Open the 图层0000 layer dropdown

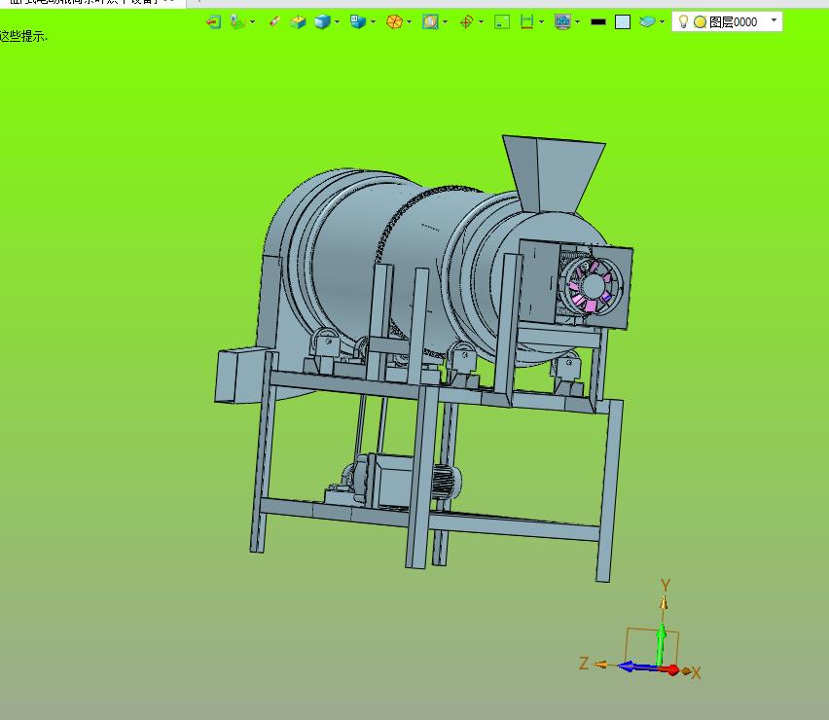(774, 20)
